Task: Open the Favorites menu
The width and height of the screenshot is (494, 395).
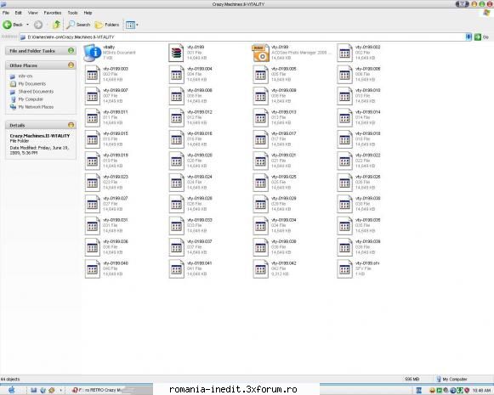Action: pyautogui.click(x=53, y=13)
